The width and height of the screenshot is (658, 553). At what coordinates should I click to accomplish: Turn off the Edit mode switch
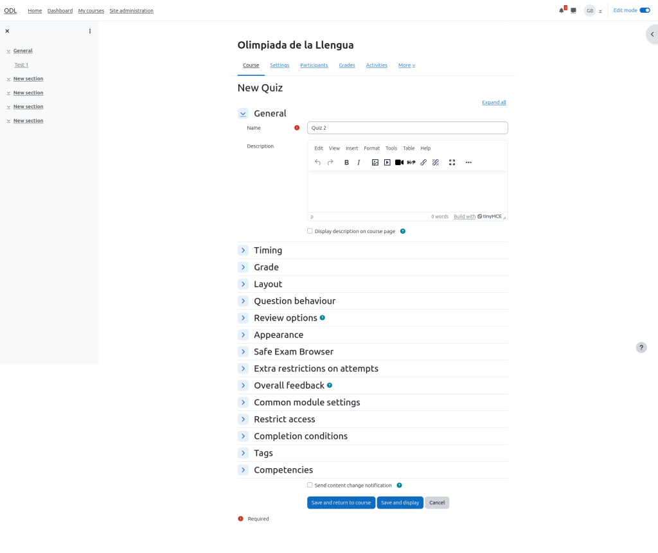[645, 10]
